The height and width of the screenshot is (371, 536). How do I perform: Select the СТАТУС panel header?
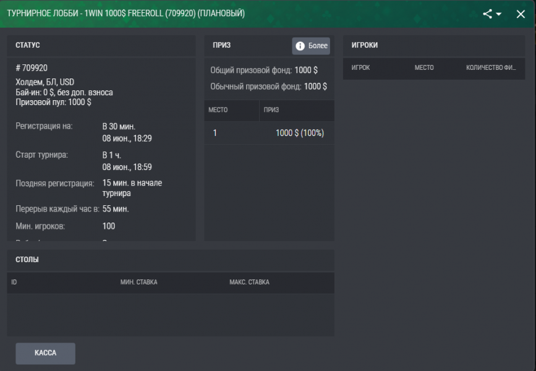28,45
